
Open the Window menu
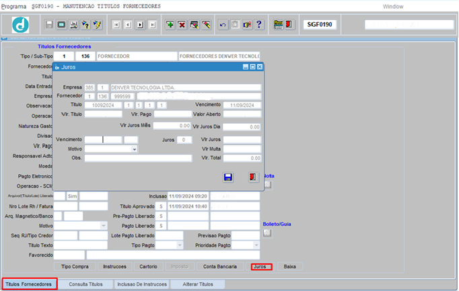(393, 7)
